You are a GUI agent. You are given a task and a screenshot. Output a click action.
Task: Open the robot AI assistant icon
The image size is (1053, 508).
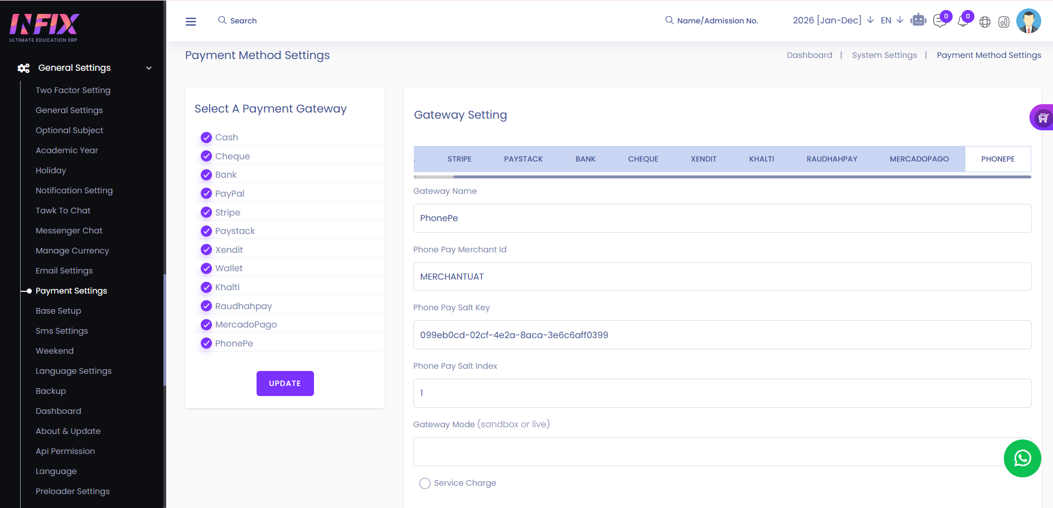click(x=918, y=21)
